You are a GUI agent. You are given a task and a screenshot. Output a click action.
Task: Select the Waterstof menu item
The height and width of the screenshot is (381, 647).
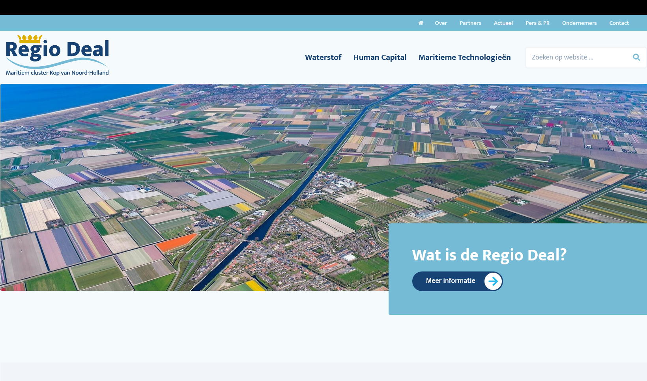[x=323, y=58]
